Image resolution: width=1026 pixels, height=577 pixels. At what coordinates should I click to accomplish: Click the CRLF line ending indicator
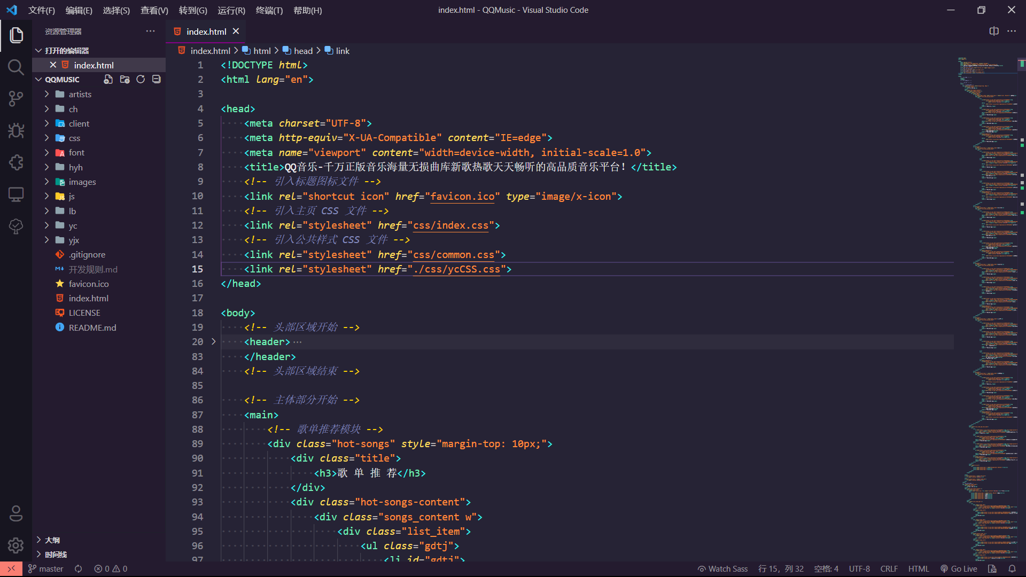click(889, 569)
